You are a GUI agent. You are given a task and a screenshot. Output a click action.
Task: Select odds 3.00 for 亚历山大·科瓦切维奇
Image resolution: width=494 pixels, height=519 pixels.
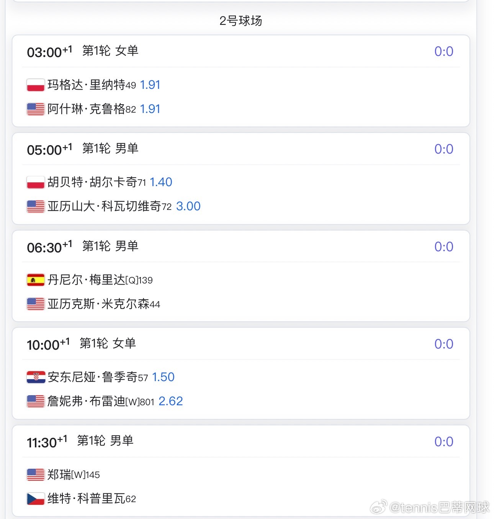[x=188, y=206]
